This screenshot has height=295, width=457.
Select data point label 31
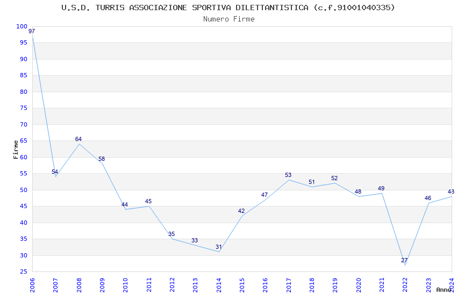[219, 247]
